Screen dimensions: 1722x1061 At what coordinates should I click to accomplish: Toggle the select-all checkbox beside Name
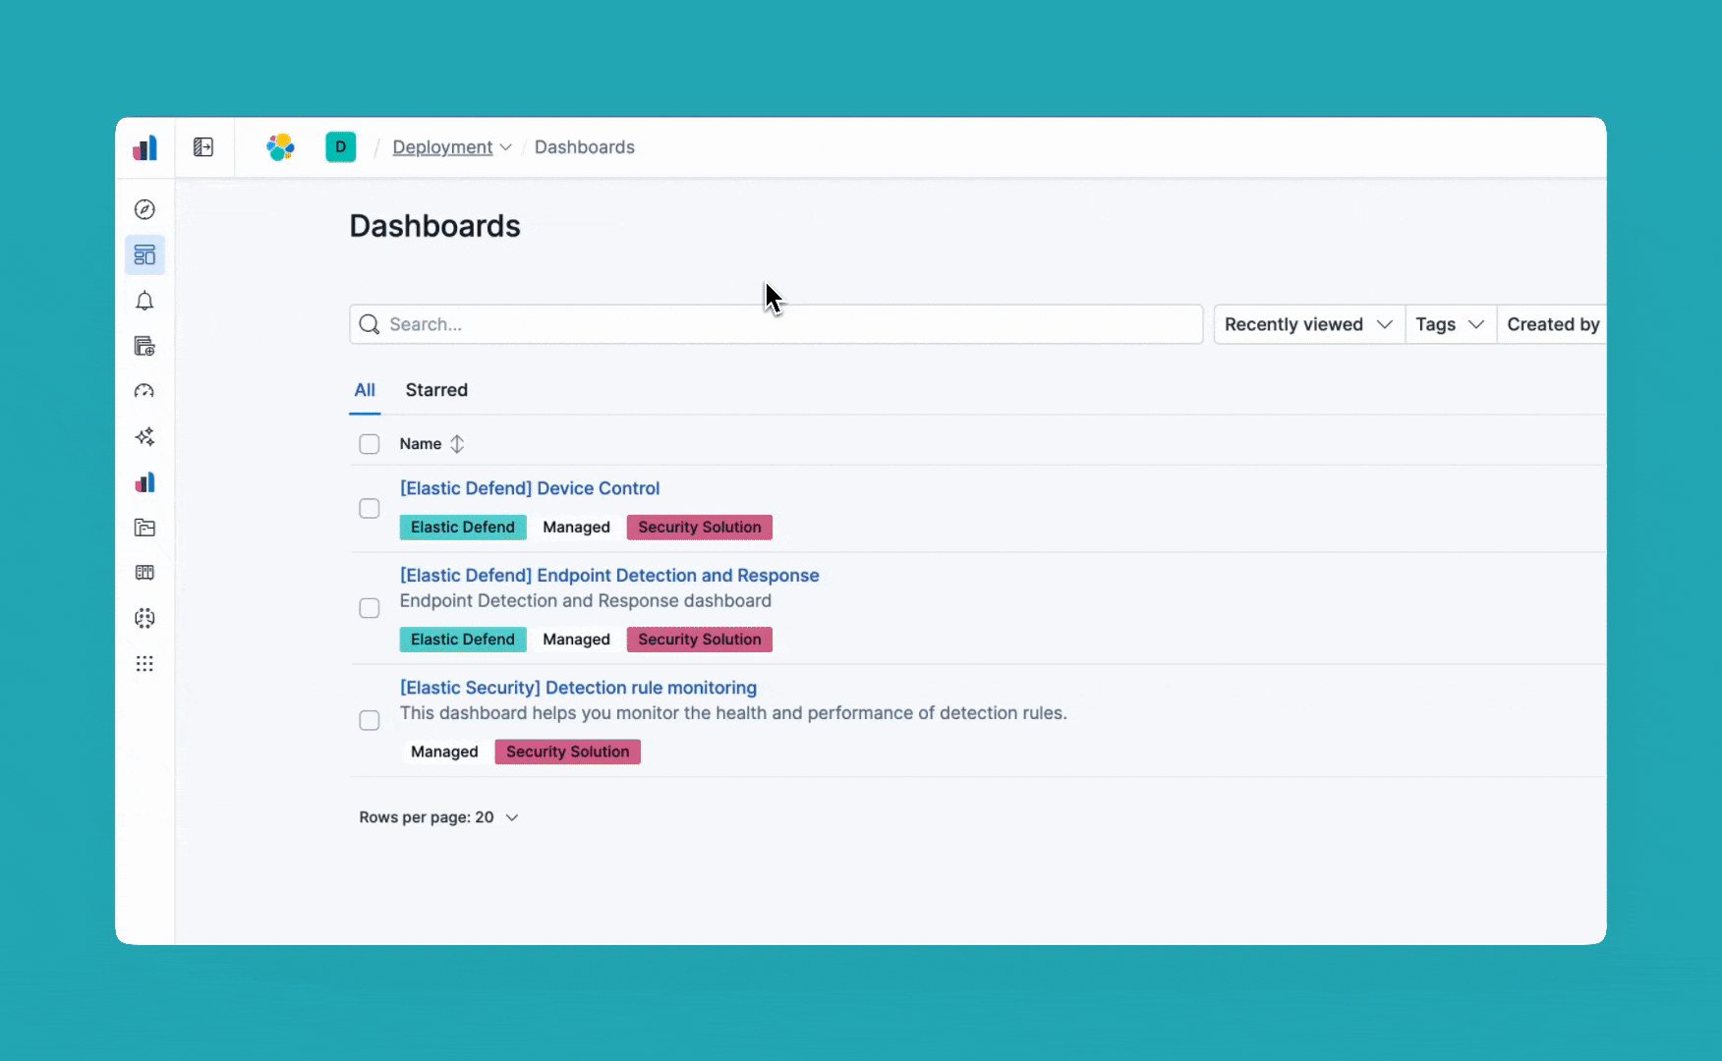click(370, 444)
